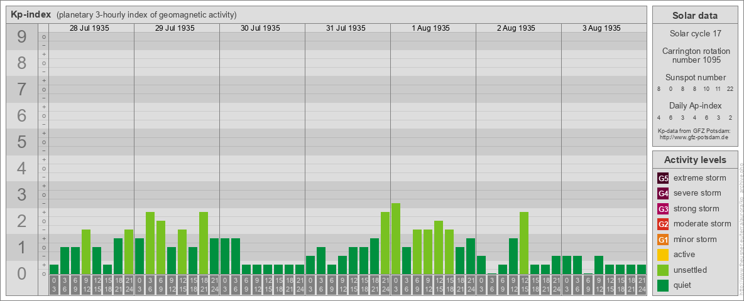744x301 pixels.
Task: Click the tallest bar at 1 Aug 0-3h
Action: (396, 238)
